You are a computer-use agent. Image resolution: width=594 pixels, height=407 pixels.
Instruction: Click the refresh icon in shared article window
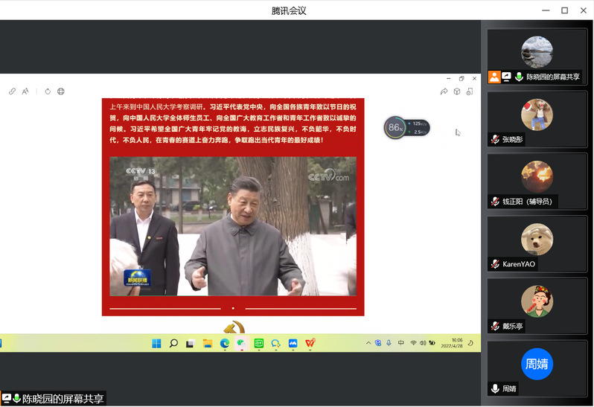pyautogui.click(x=48, y=92)
